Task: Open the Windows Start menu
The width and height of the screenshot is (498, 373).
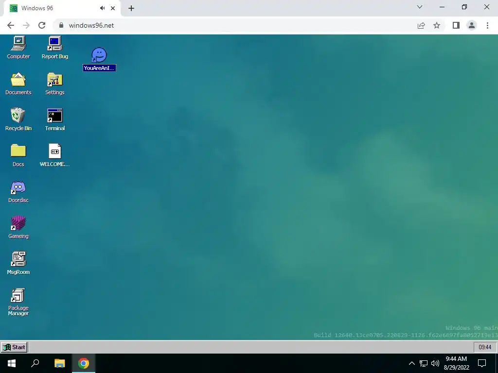Action: [12, 363]
